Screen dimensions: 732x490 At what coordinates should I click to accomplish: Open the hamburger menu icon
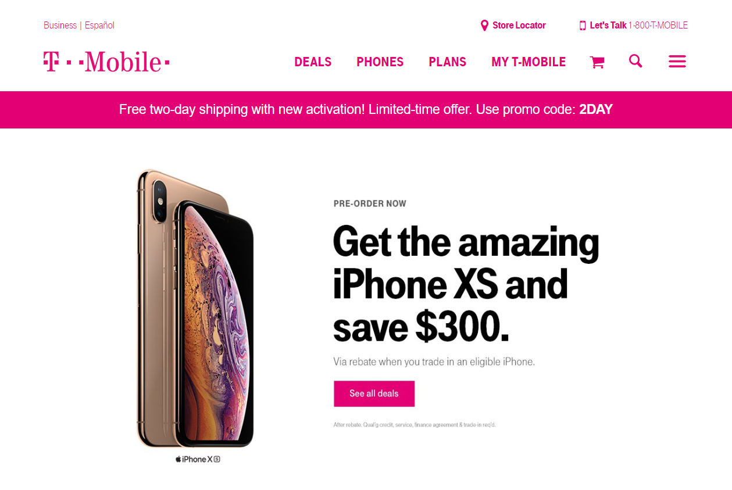pos(677,61)
